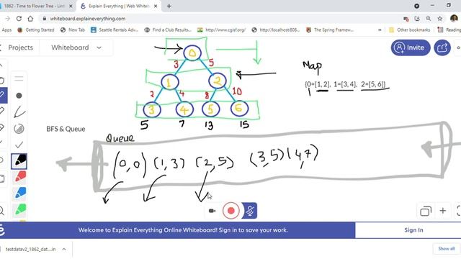Open the cgisf.org bookmark

[221, 30]
